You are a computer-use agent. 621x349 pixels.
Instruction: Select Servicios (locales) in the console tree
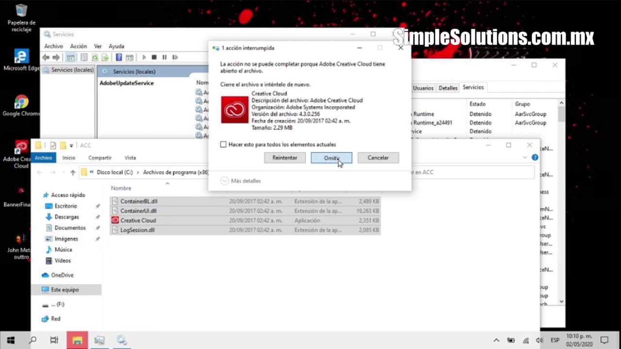68,70
